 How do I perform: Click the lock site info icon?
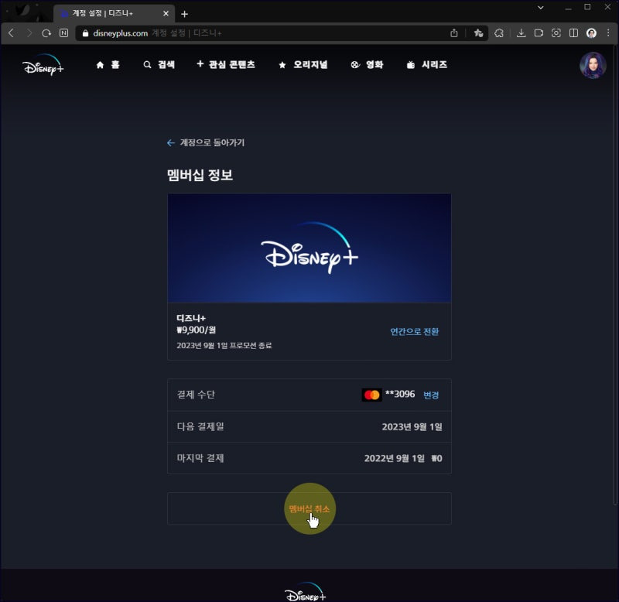[x=85, y=33]
